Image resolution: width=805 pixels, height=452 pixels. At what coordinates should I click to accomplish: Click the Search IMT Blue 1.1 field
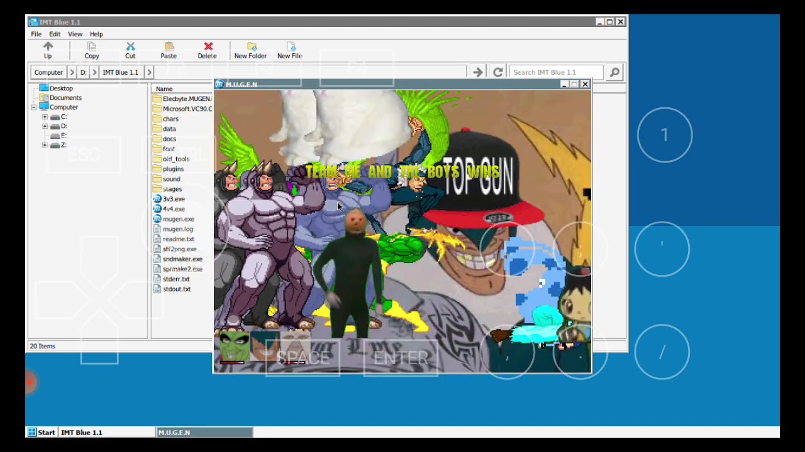pos(556,72)
